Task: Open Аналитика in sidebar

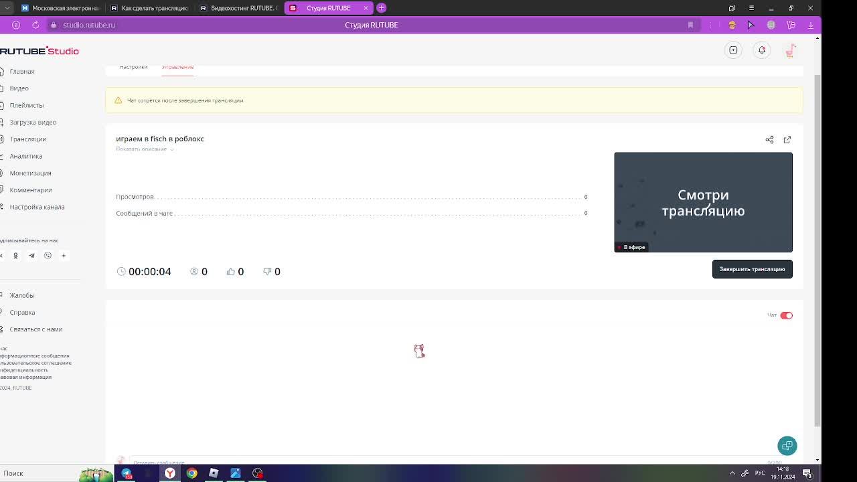Action: [26, 156]
